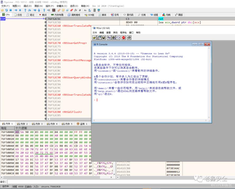This screenshot has height=189, width=235.
Task: Click the hash (#) icon in x32dbg toolbar
Action: [80, 10]
